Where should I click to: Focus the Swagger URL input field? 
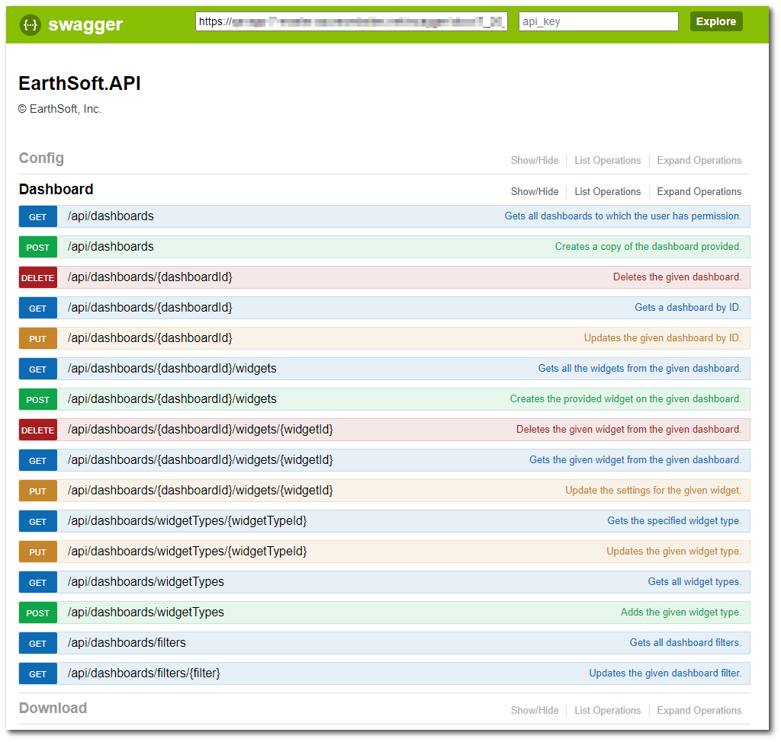point(351,21)
